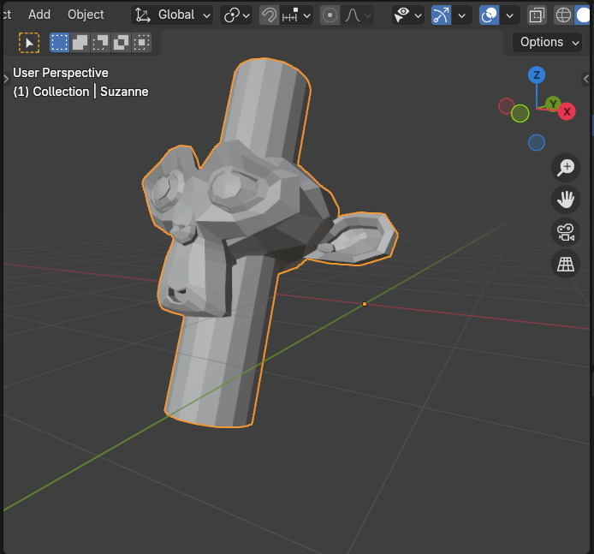Open object type visibility dropdown
The image size is (594, 554).
click(x=407, y=15)
